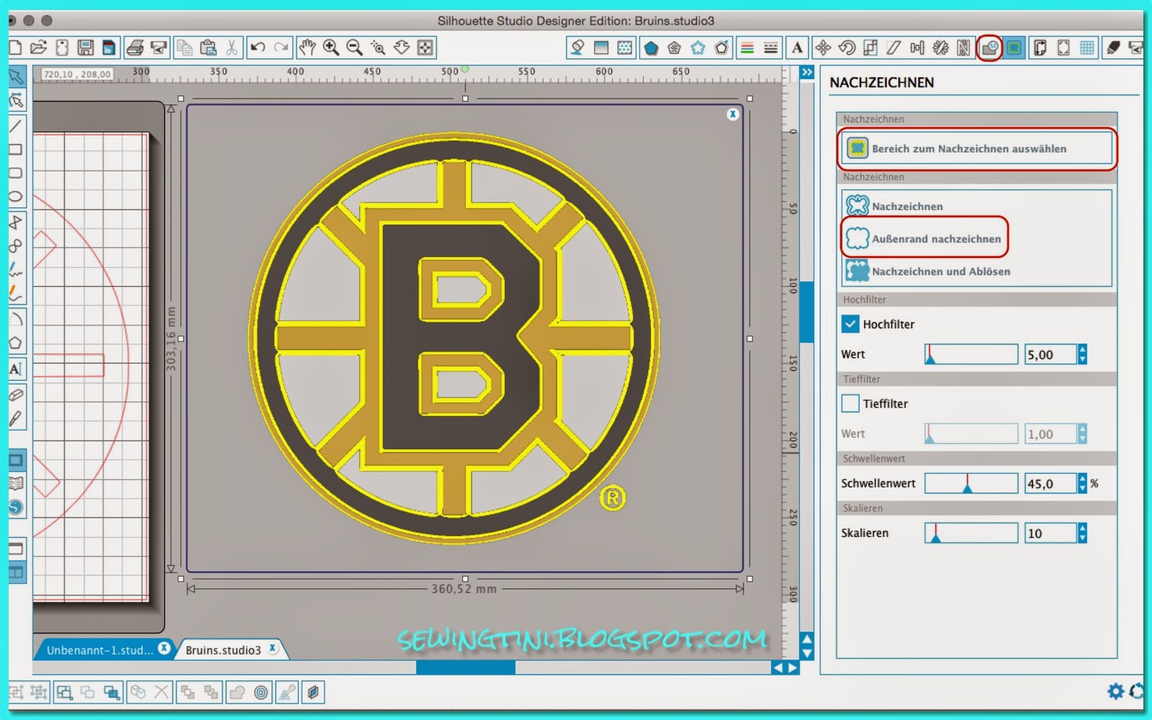This screenshot has width=1152, height=720.
Task: Collapse the Nachzeichnen panel with double arrows
Action: pos(807,72)
